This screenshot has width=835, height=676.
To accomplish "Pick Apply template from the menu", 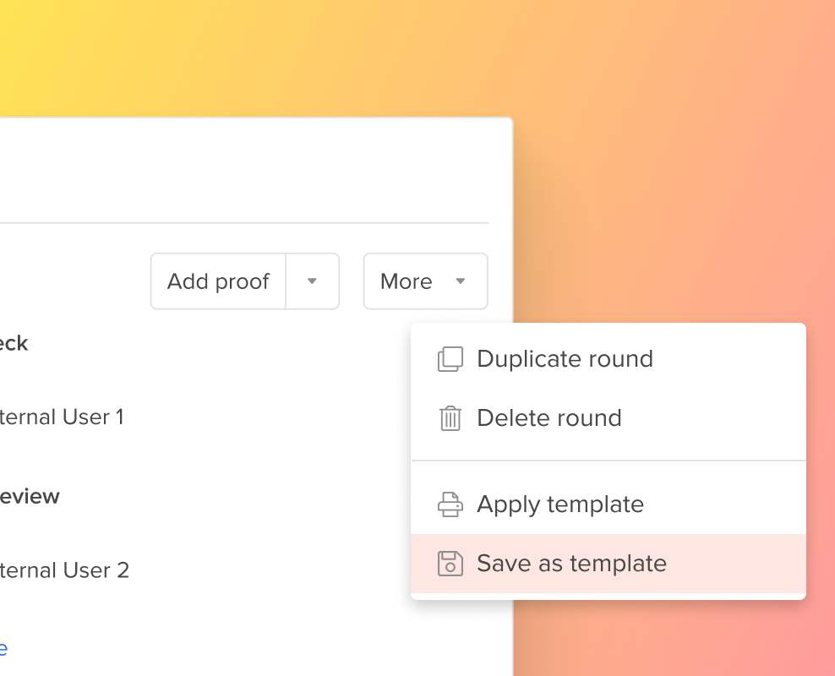I will tap(609, 504).
